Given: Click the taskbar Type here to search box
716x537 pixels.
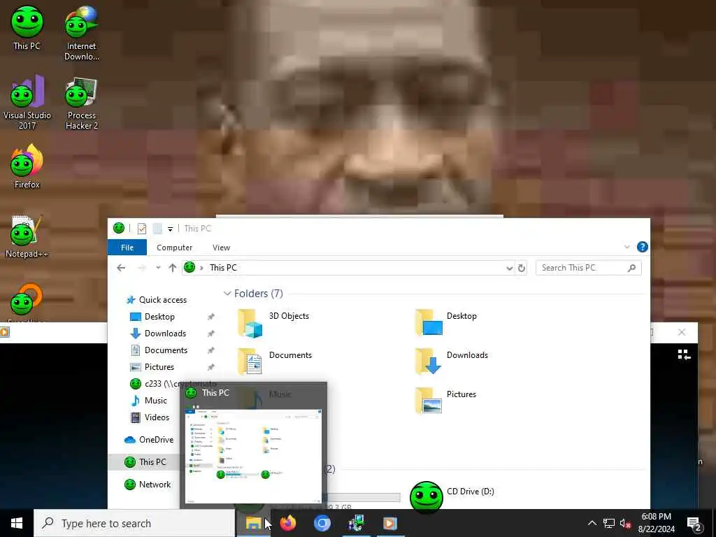Looking at the screenshot, I should click(134, 523).
